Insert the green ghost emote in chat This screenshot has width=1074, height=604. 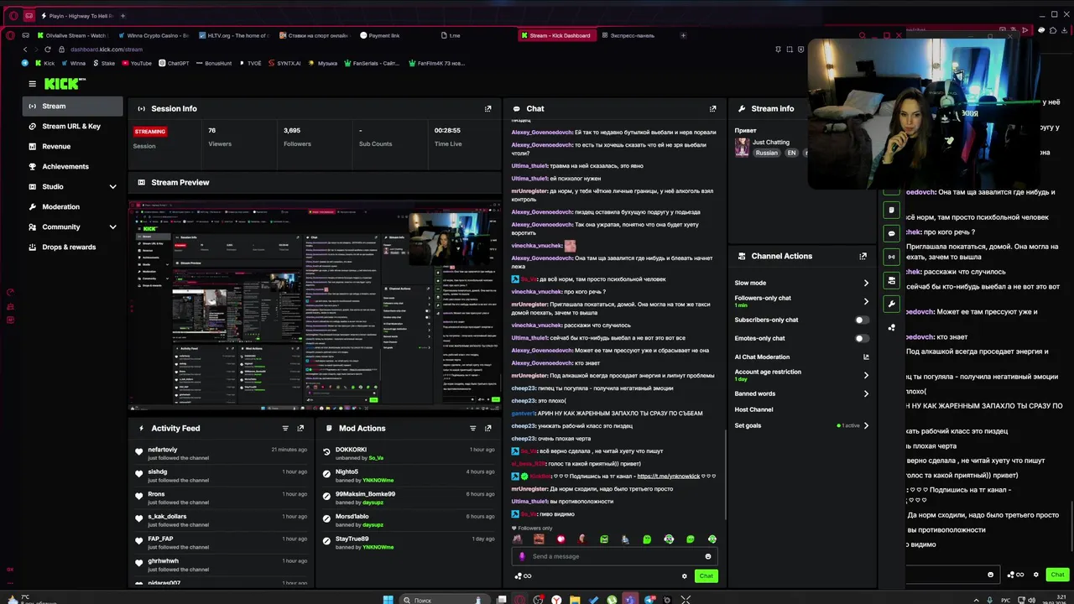tap(647, 539)
